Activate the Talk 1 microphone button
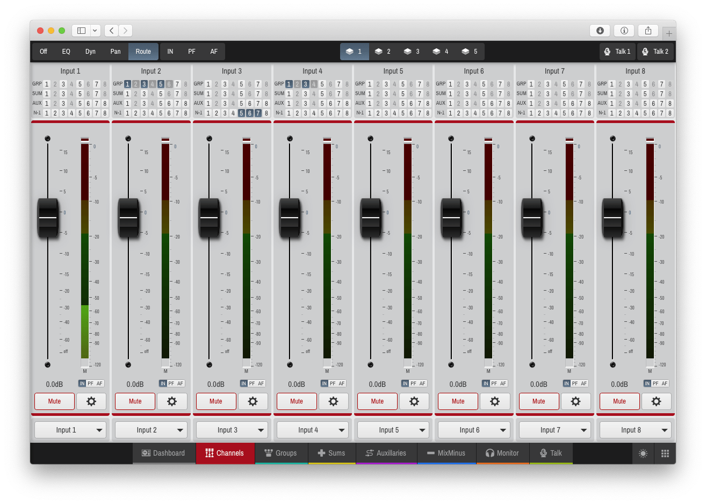 click(x=617, y=52)
